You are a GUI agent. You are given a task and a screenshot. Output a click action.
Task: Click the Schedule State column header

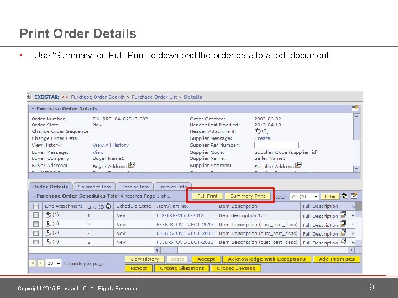tap(134, 206)
